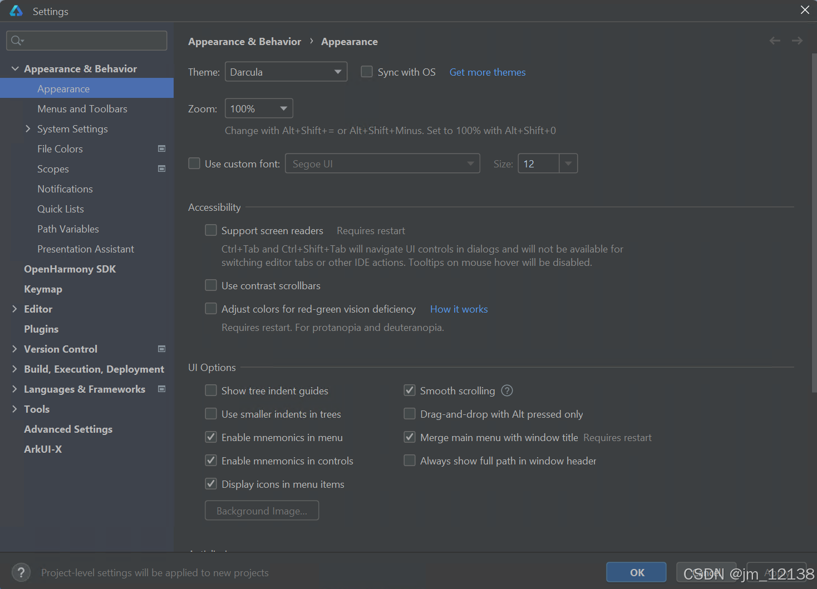Viewport: 817px width, 589px height.
Task: Open the Segoe UI font dropdown
Action: tap(382, 164)
